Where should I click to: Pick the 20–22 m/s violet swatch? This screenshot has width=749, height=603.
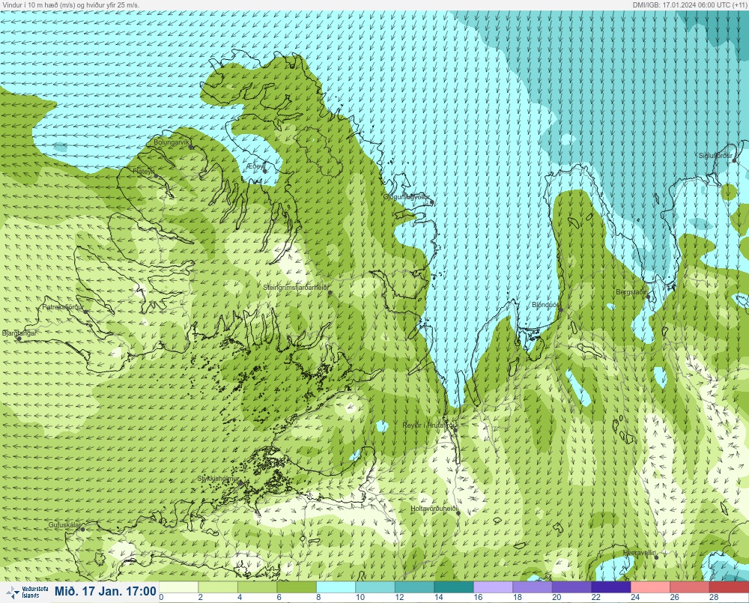click(x=571, y=587)
